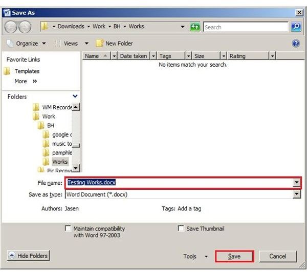Select the Pic Recovery folder in tree
Screen dimensions: 307x272
click(x=59, y=170)
